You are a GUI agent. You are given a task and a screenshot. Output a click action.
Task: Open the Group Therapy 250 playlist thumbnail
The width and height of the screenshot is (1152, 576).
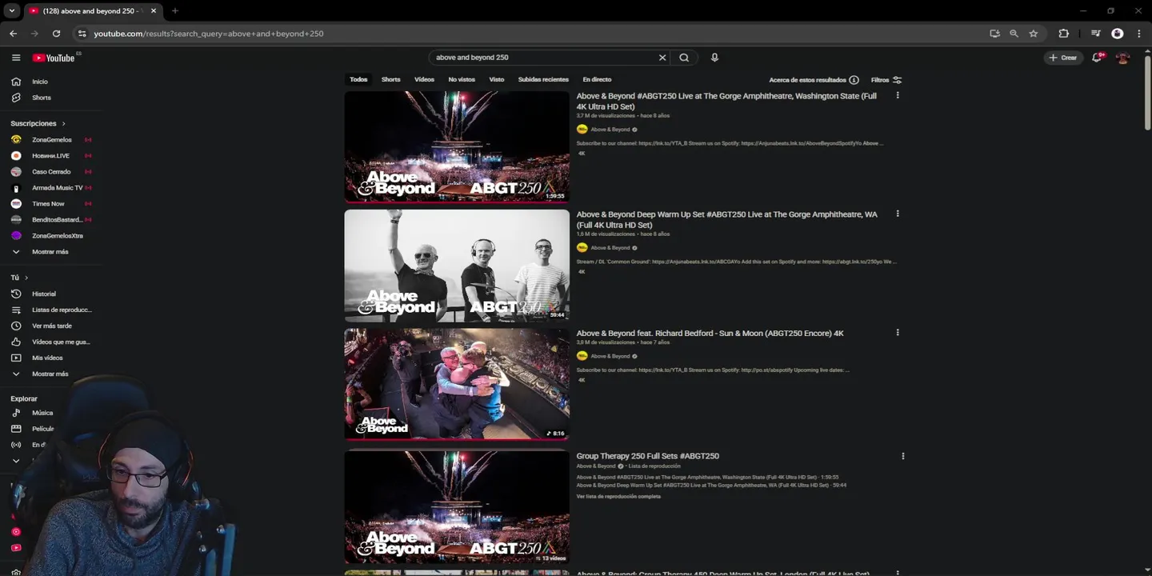pos(457,507)
